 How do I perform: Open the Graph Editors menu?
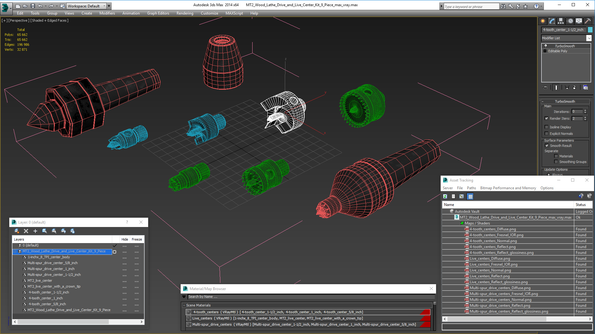[158, 13]
